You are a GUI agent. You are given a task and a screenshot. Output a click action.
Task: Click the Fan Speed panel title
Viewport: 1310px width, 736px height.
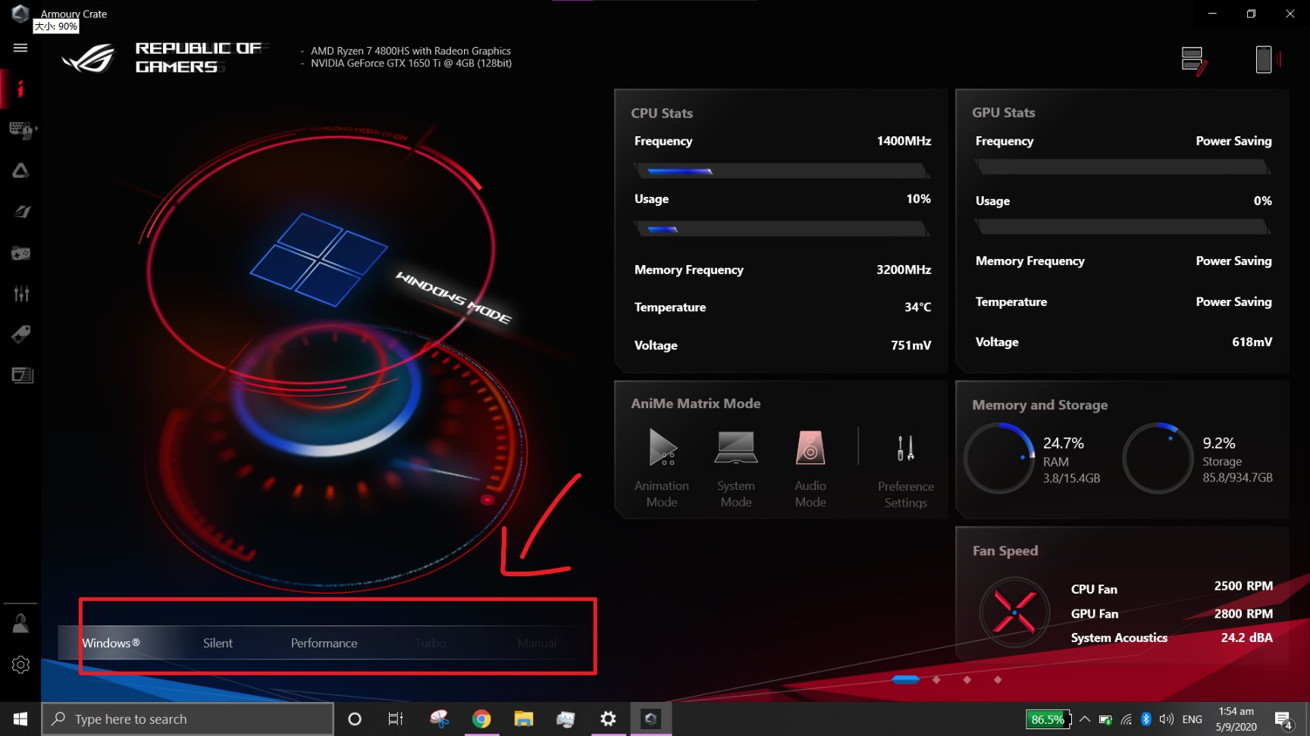click(1005, 550)
